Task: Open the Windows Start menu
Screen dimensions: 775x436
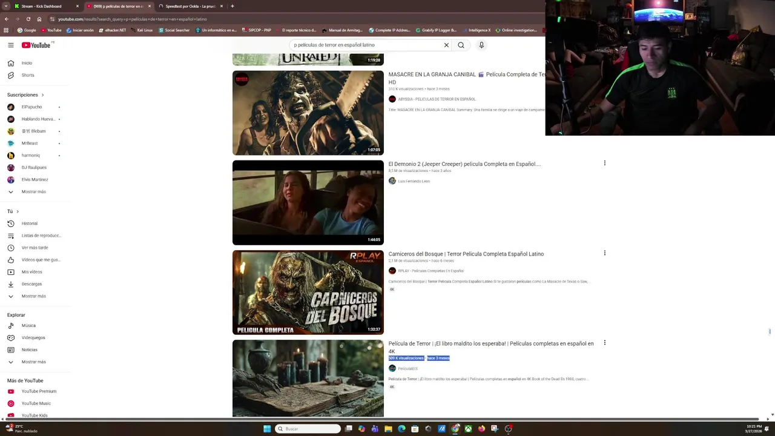Action: pos(267,429)
